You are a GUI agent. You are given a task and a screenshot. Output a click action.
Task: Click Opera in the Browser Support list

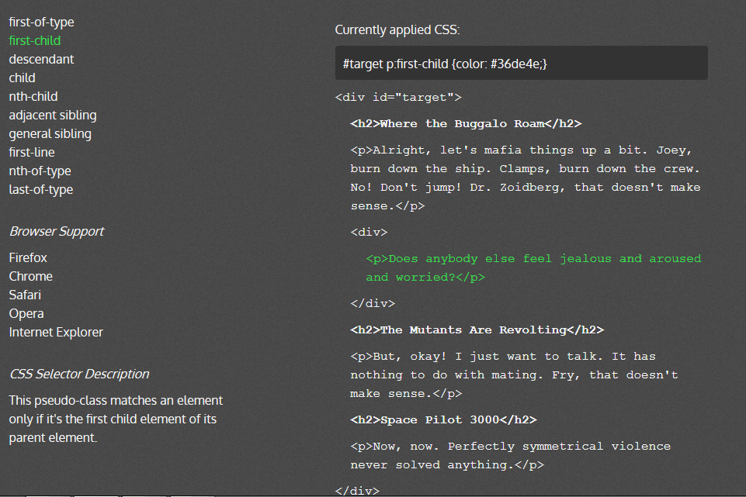(x=26, y=313)
